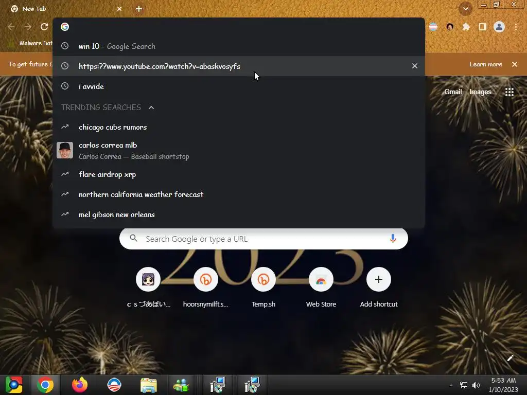Open the tab search dropdown arrow
Viewport: 527px width, 395px height.
[465, 9]
